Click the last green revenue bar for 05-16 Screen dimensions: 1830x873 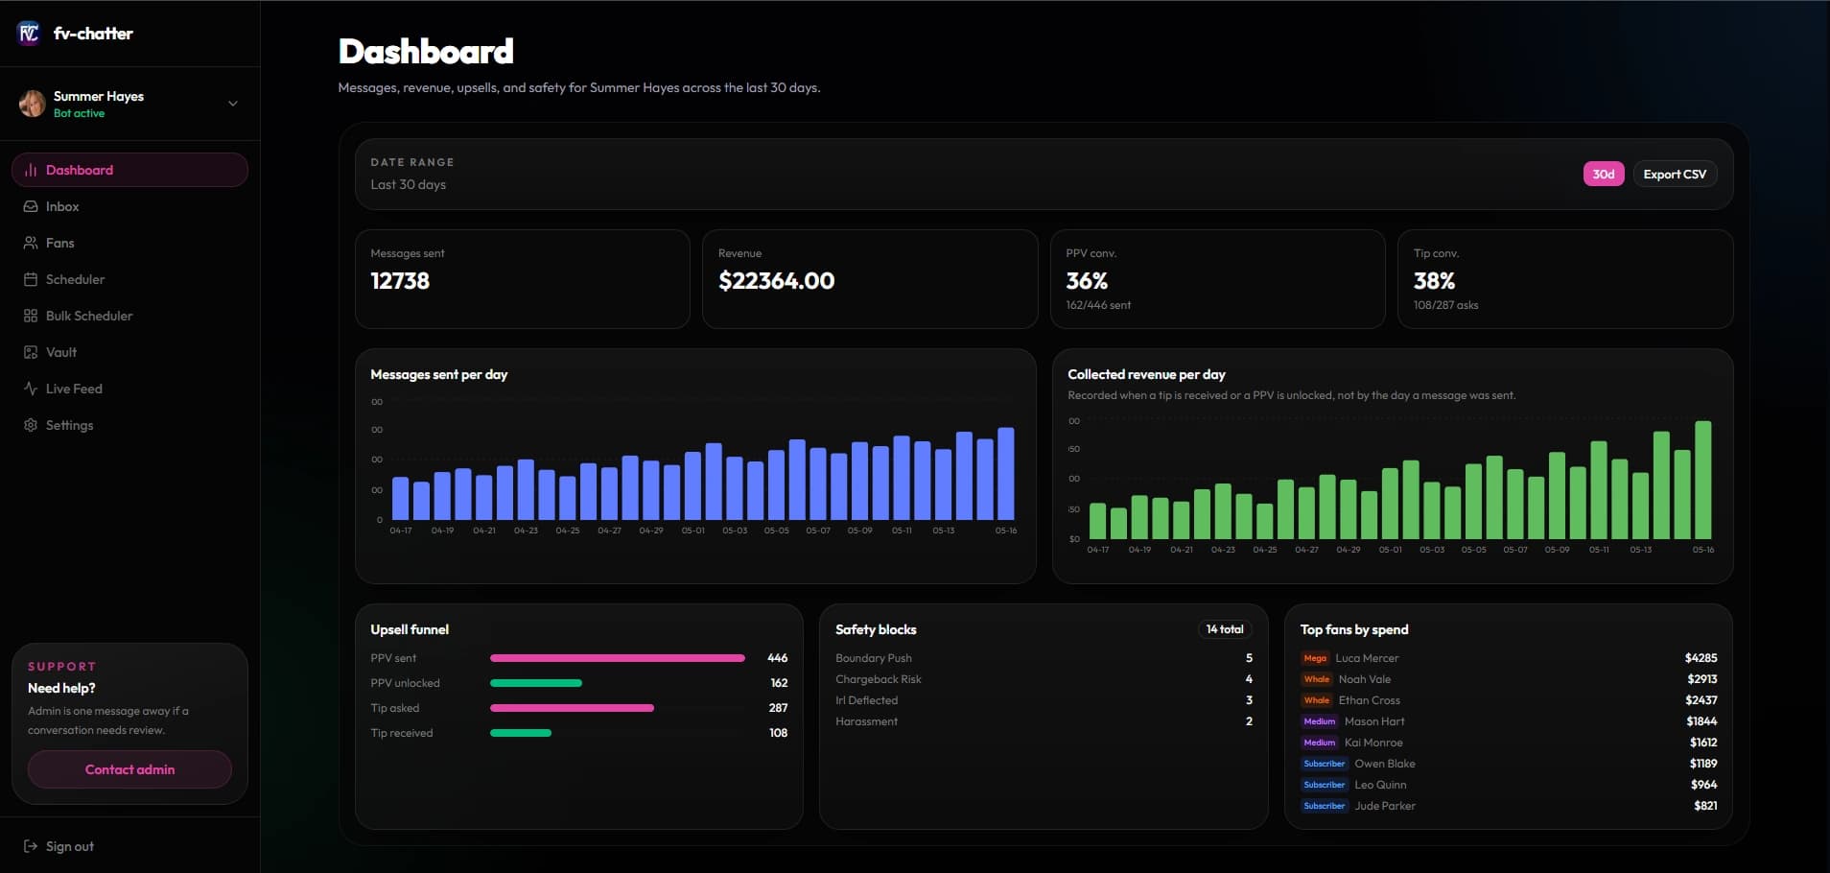coord(1703,480)
